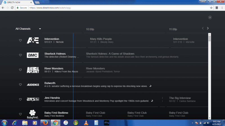Viewport: 225px width, 126px height.
Task: Select Sherlock Holmes: A Game of Shadows
Action: pyautogui.click(x=132, y=55)
